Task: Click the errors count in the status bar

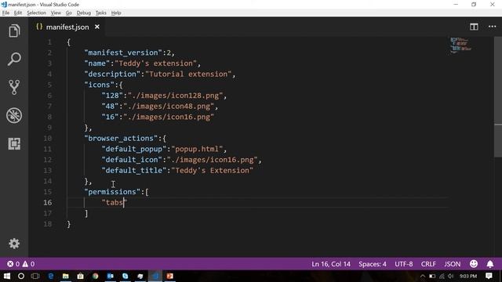Action: (13, 264)
